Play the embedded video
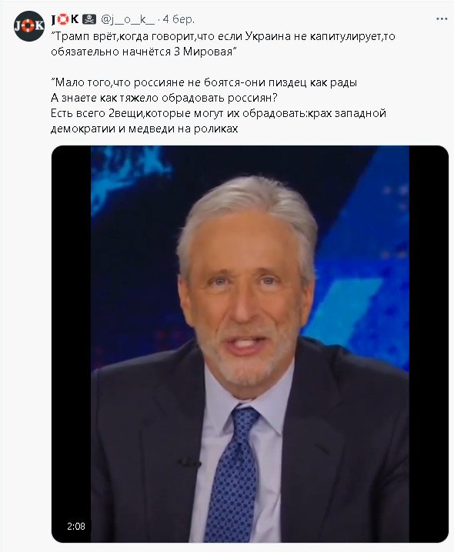The image size is (454, 552). (x=250, y=343)
